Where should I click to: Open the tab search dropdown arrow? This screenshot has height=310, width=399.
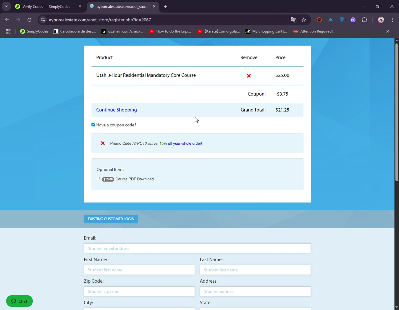coord(6,6)
